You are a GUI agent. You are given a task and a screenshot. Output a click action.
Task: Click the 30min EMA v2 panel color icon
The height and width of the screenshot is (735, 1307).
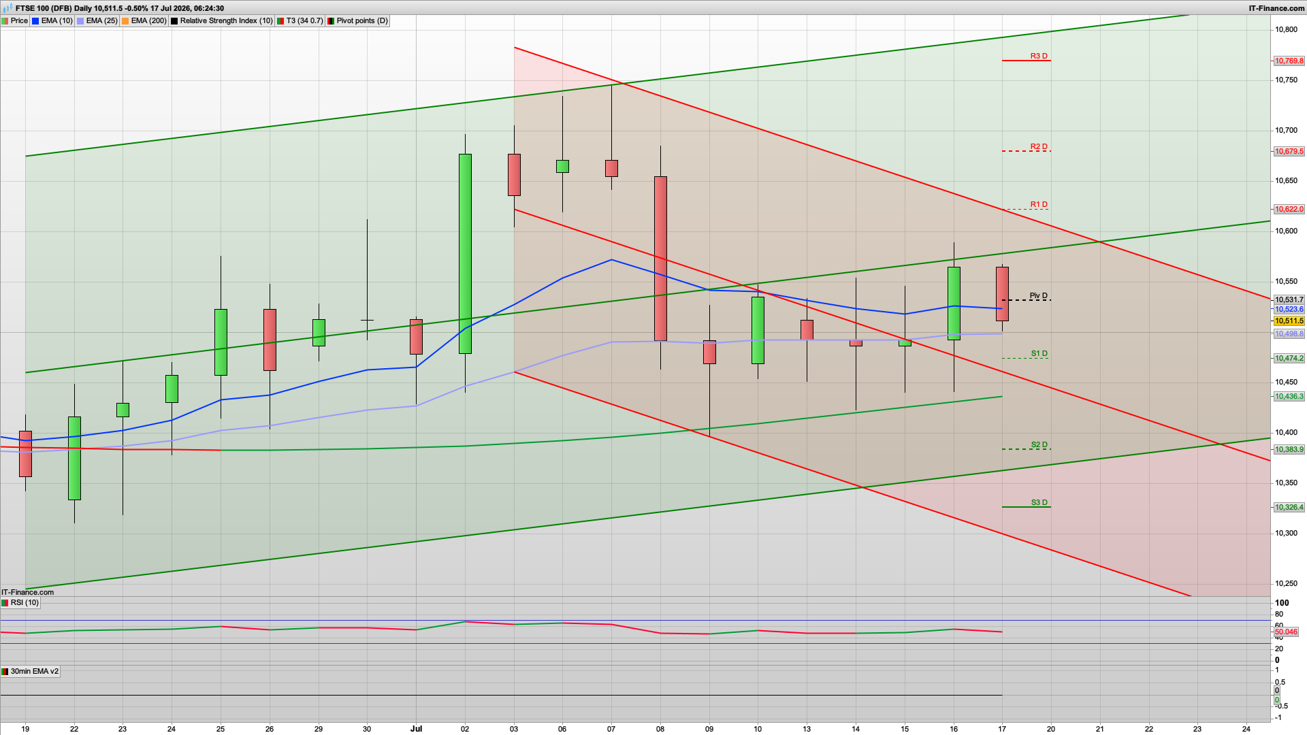click(5, 672)
